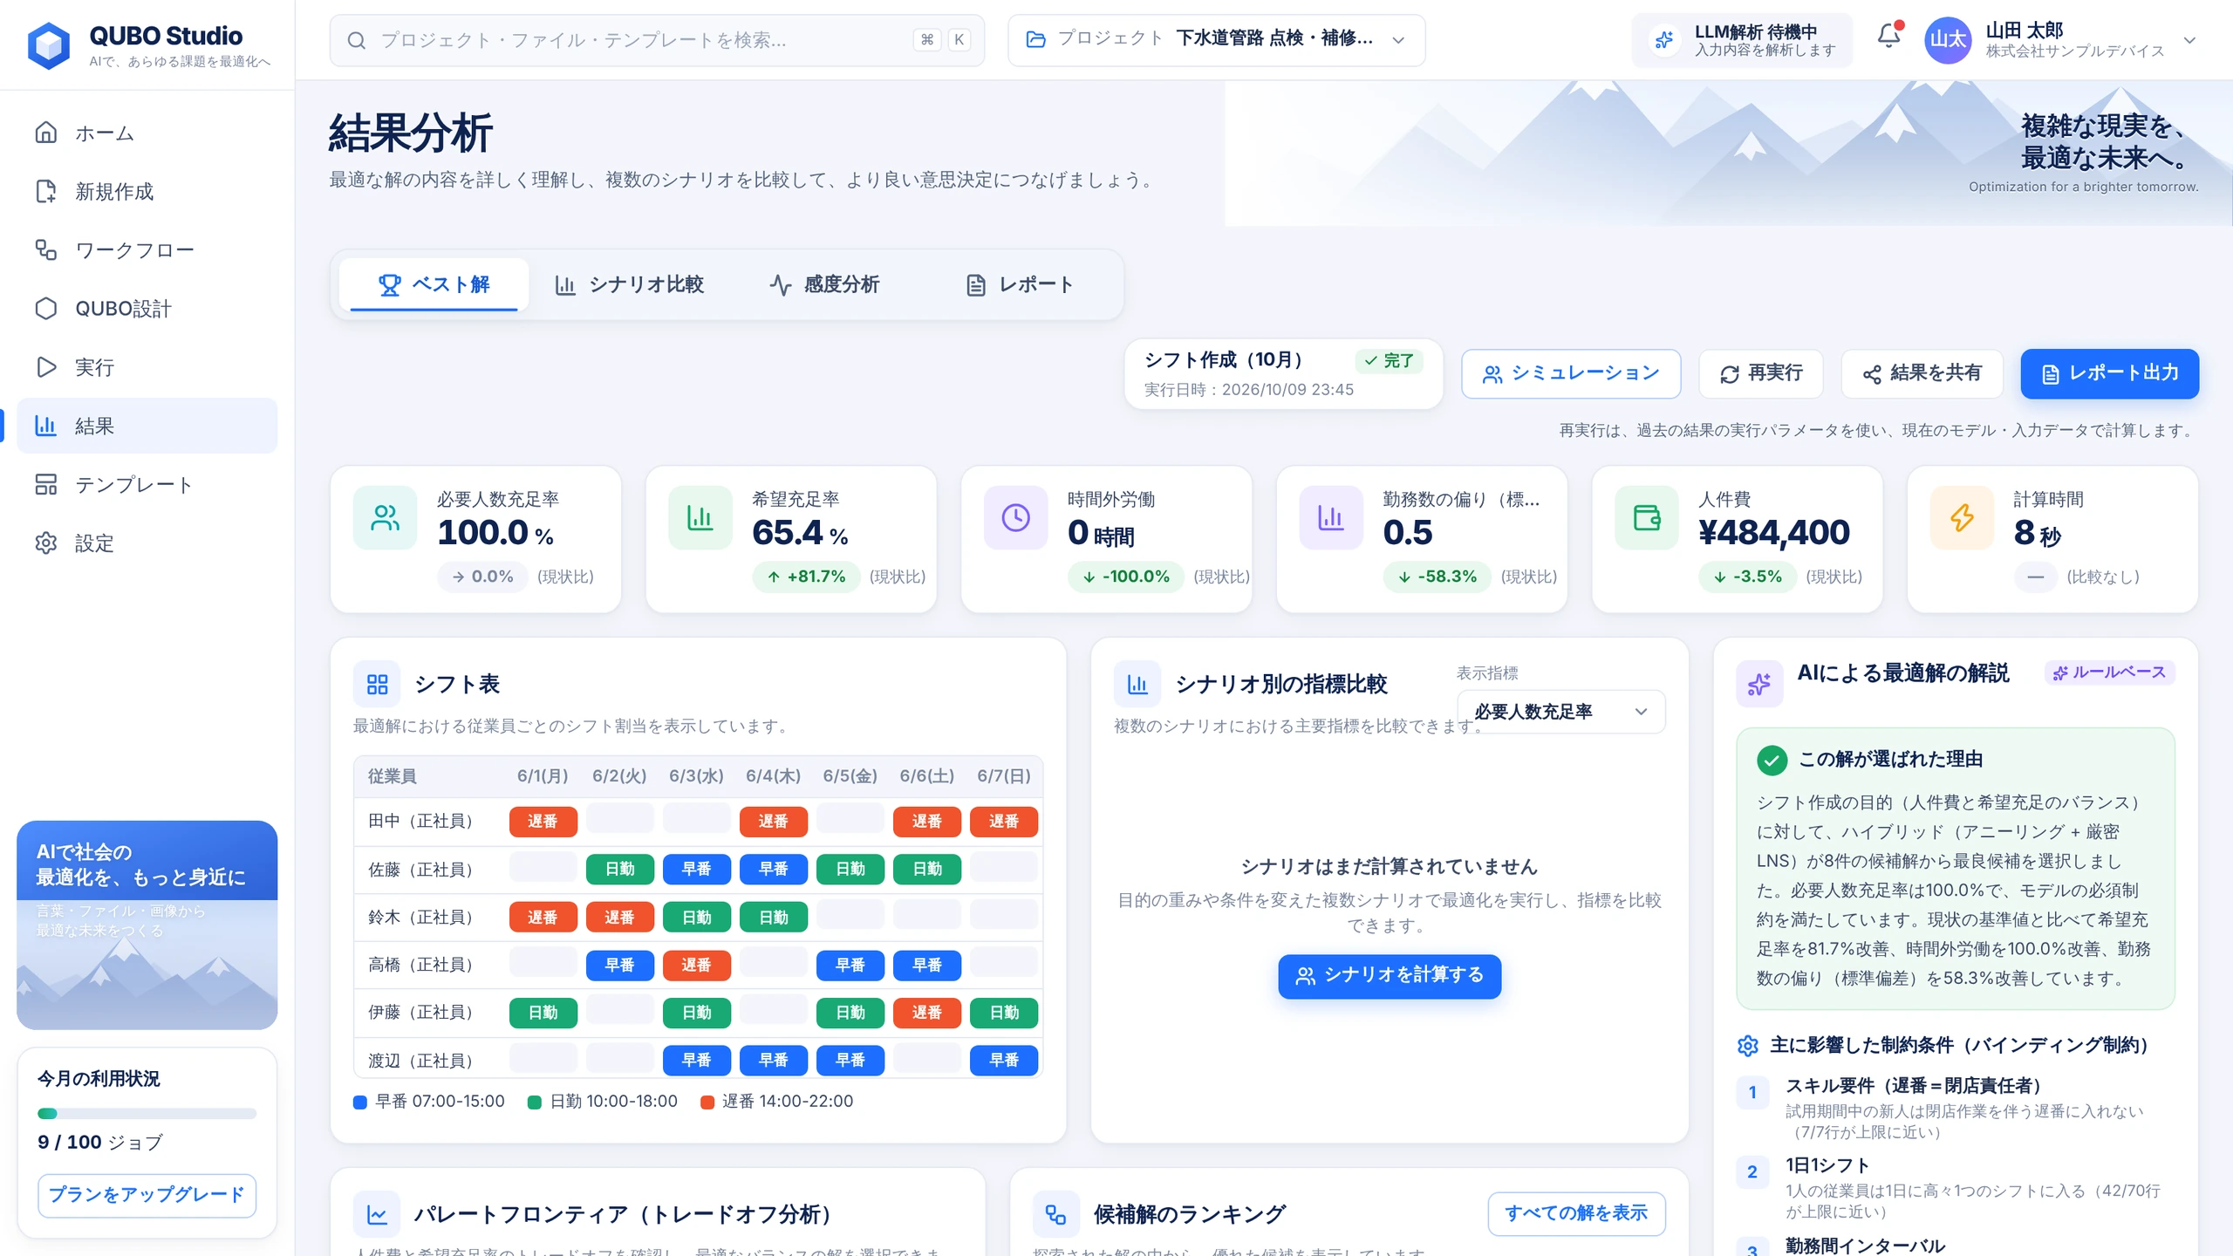Image resolution: width=2233 pixels, height=1256 pixels.
Task: Select 結果 in the sidebar
Action: coord(147,426)
